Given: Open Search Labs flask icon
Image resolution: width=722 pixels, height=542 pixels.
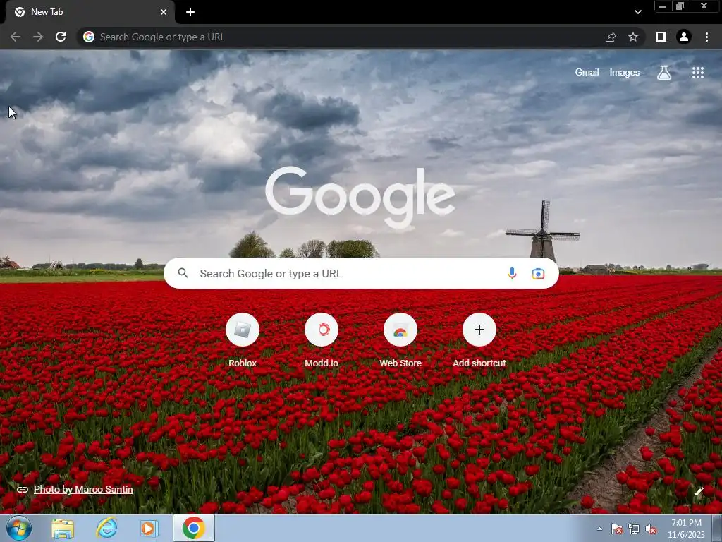Looking at the screenshot, I should [x=664, y=73].
